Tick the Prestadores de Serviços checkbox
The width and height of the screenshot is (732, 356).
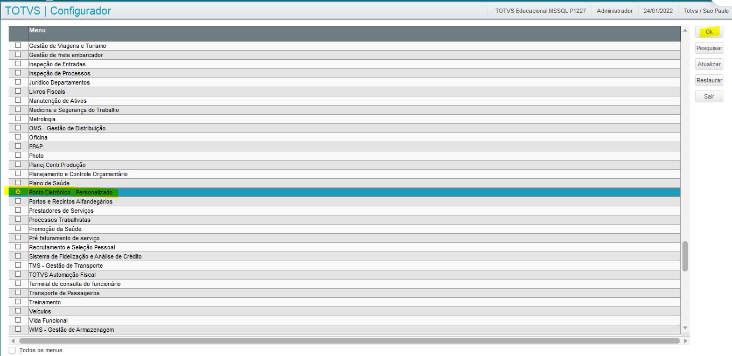click(18, 210)
